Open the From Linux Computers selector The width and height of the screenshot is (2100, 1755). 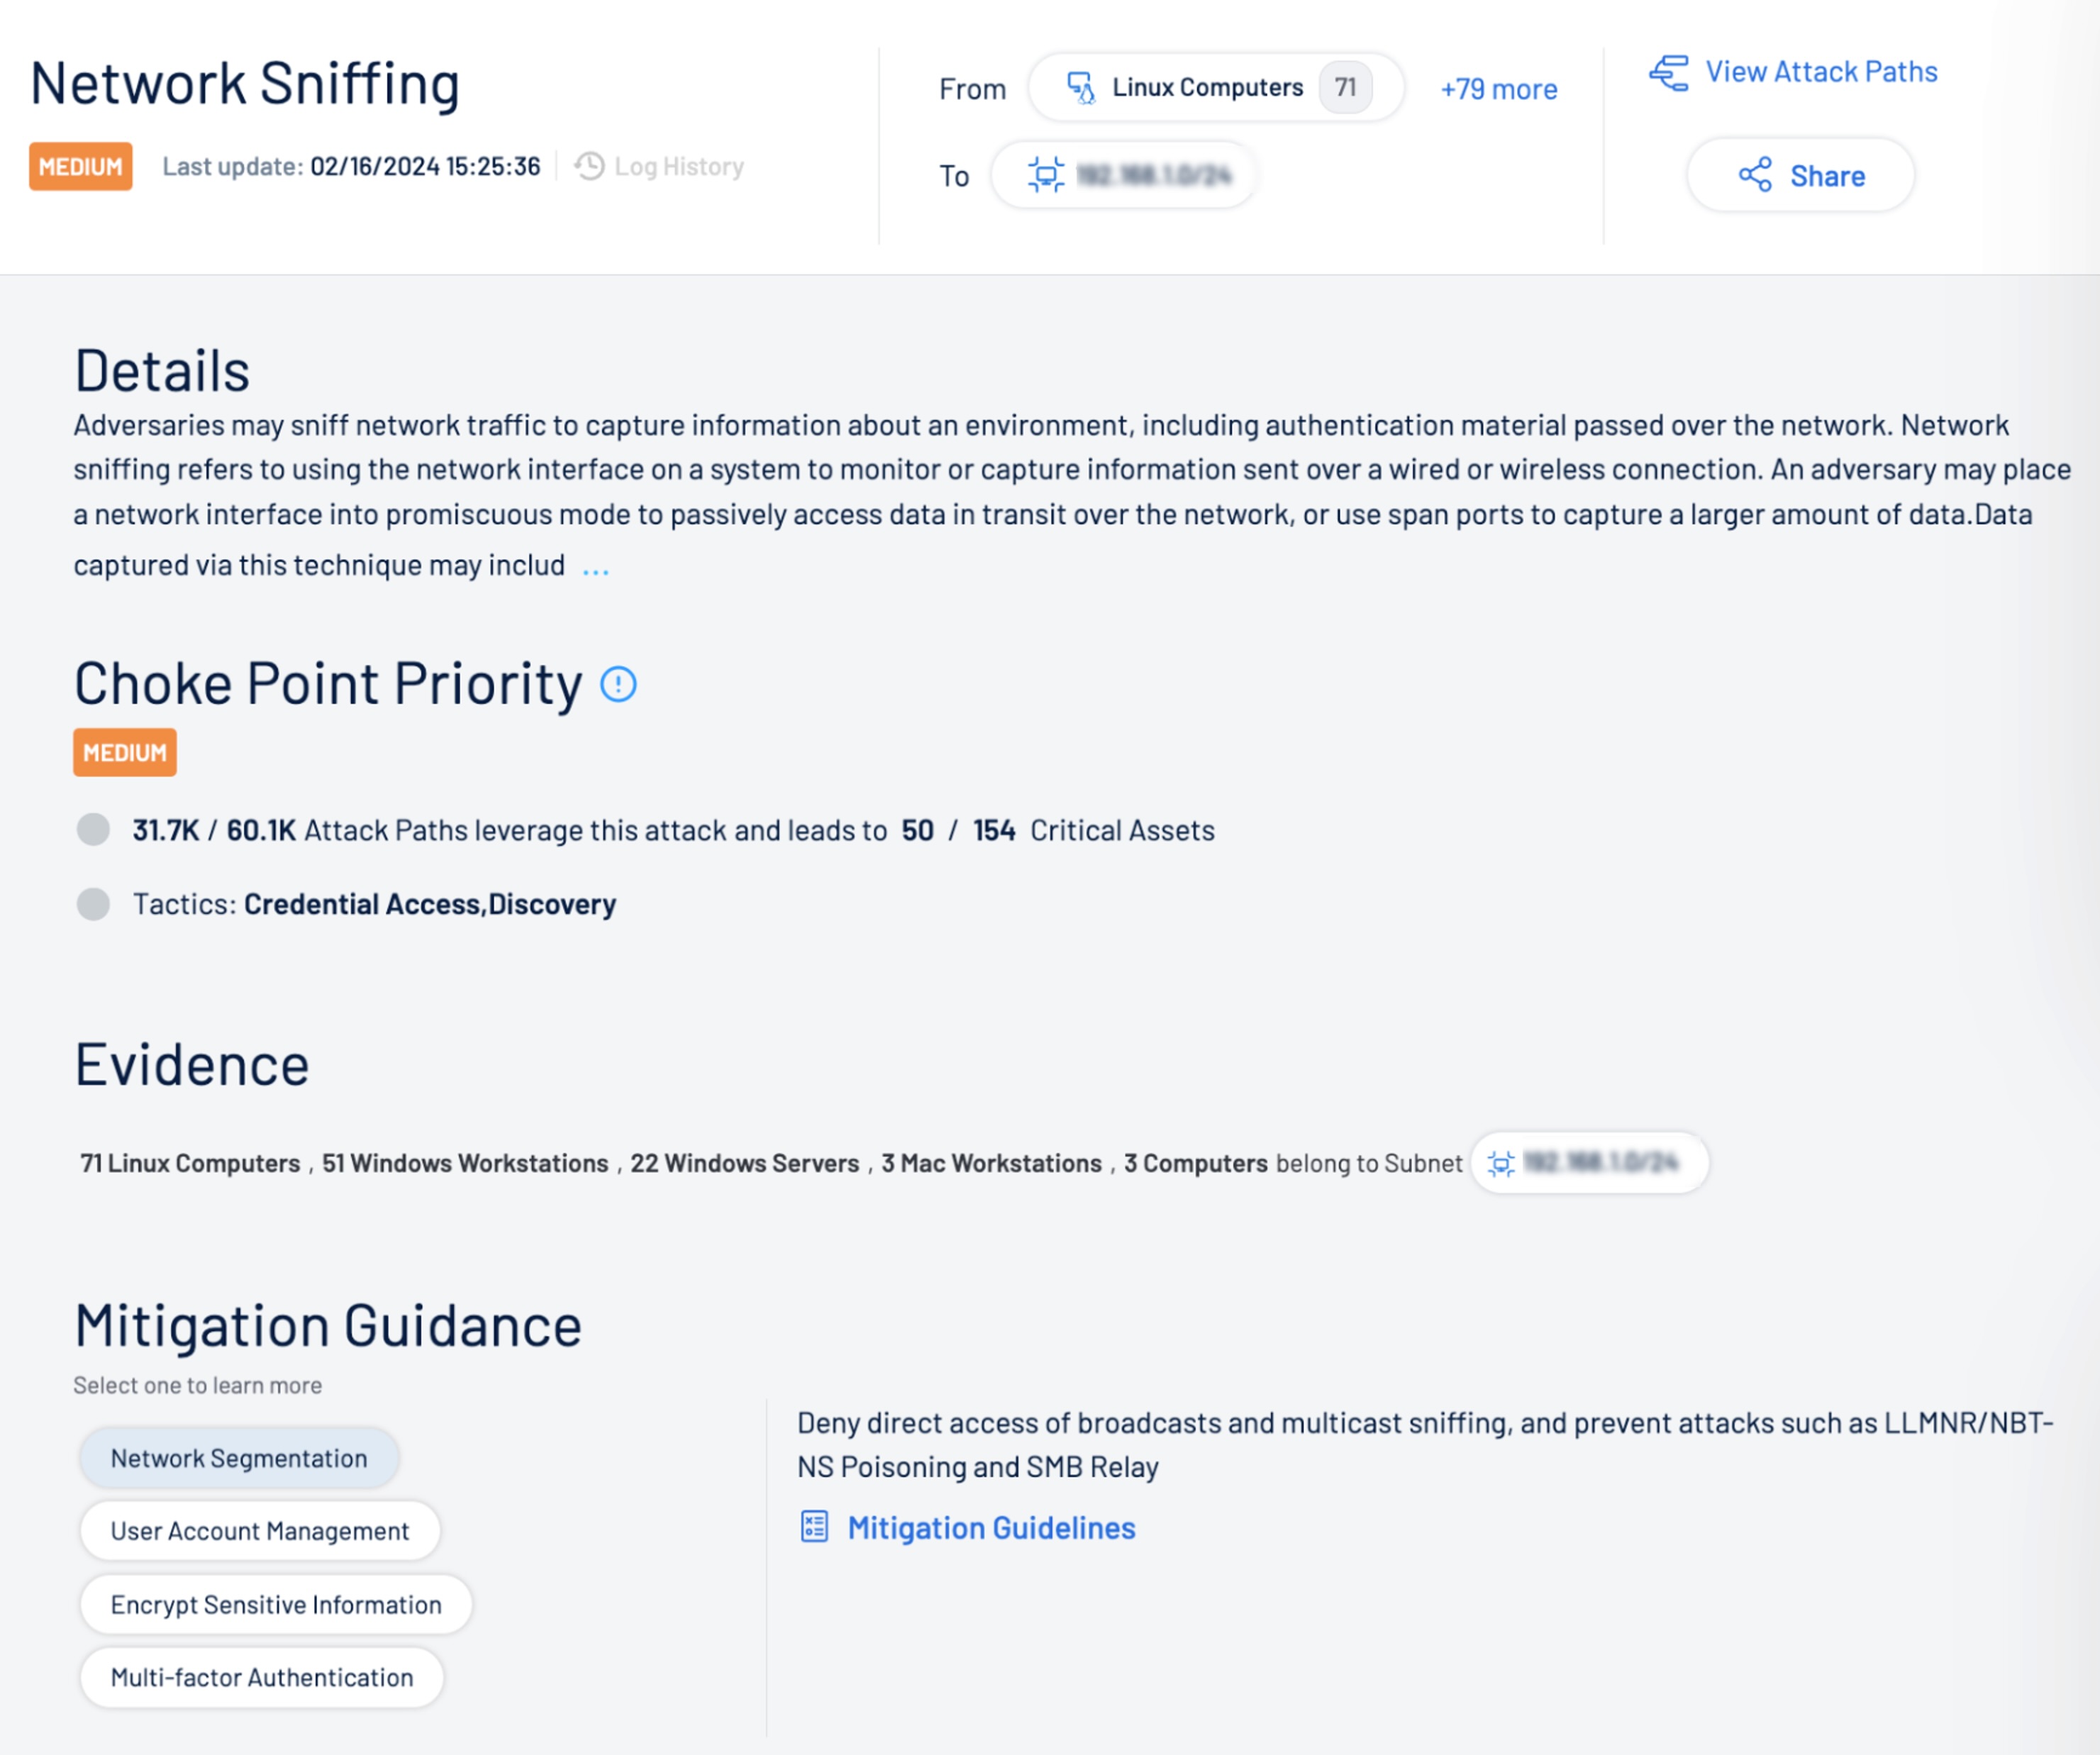point(1215,87)
